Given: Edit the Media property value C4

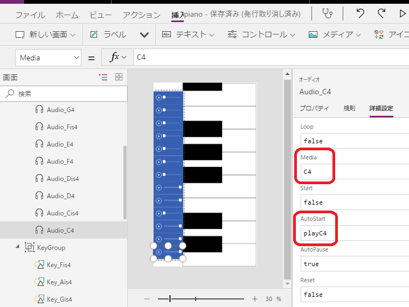Looking at the screenshot, I should [x=355, y=172].
